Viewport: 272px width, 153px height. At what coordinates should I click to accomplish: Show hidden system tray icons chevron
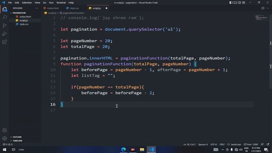(x=223, y=150)
